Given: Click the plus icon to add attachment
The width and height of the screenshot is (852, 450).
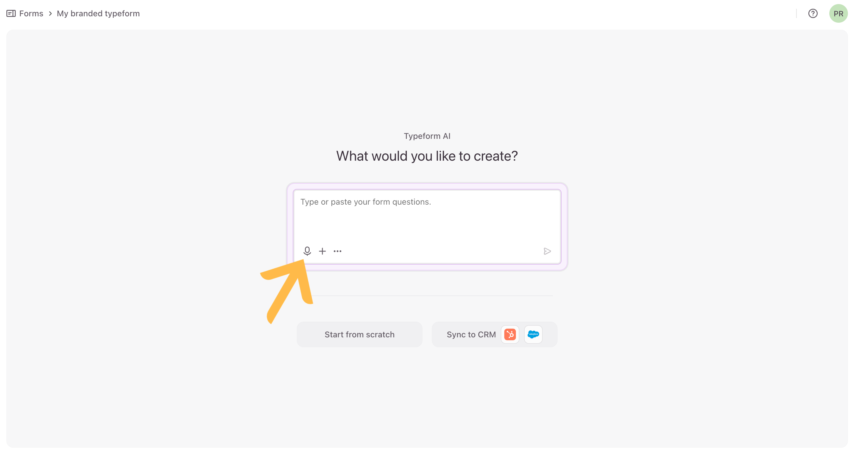Looking at the screenshot, I should coord(322,251).
